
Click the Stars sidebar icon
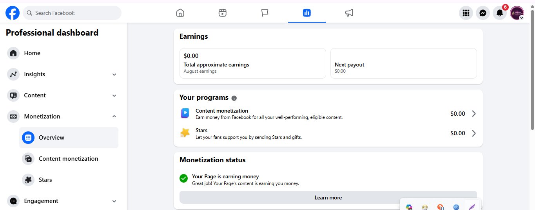28,180
